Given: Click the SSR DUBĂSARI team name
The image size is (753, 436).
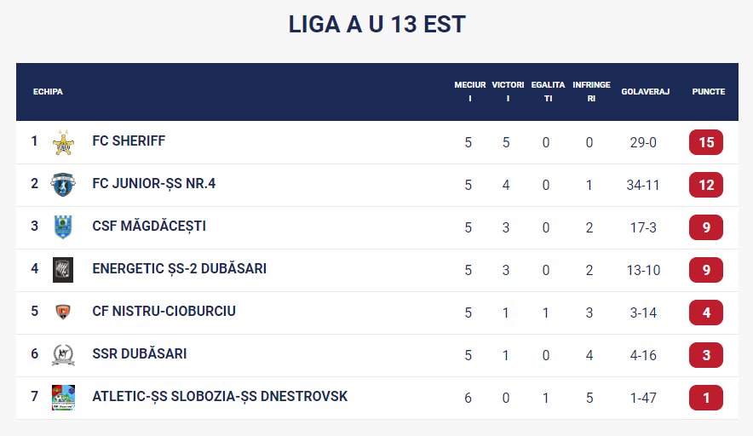Looking at the screenshot, I should click(139, 354).
